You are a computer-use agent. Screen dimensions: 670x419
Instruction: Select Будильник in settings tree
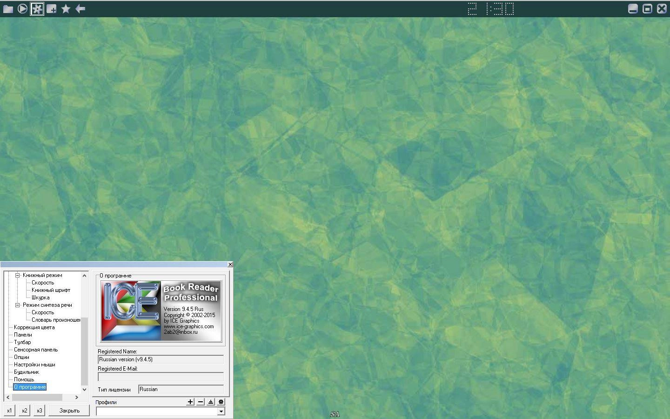coord(27,372)
